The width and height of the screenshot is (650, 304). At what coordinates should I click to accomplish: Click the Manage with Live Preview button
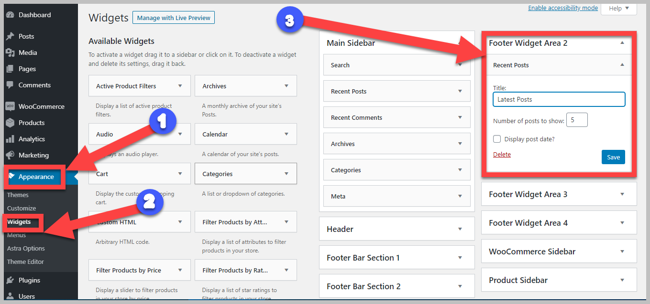(174, 18)
